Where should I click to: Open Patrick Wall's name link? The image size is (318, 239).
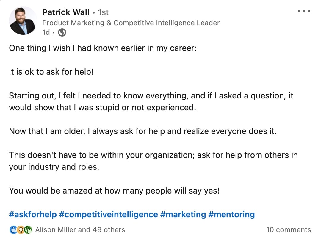pyautogui.click(x=66, y=12)
